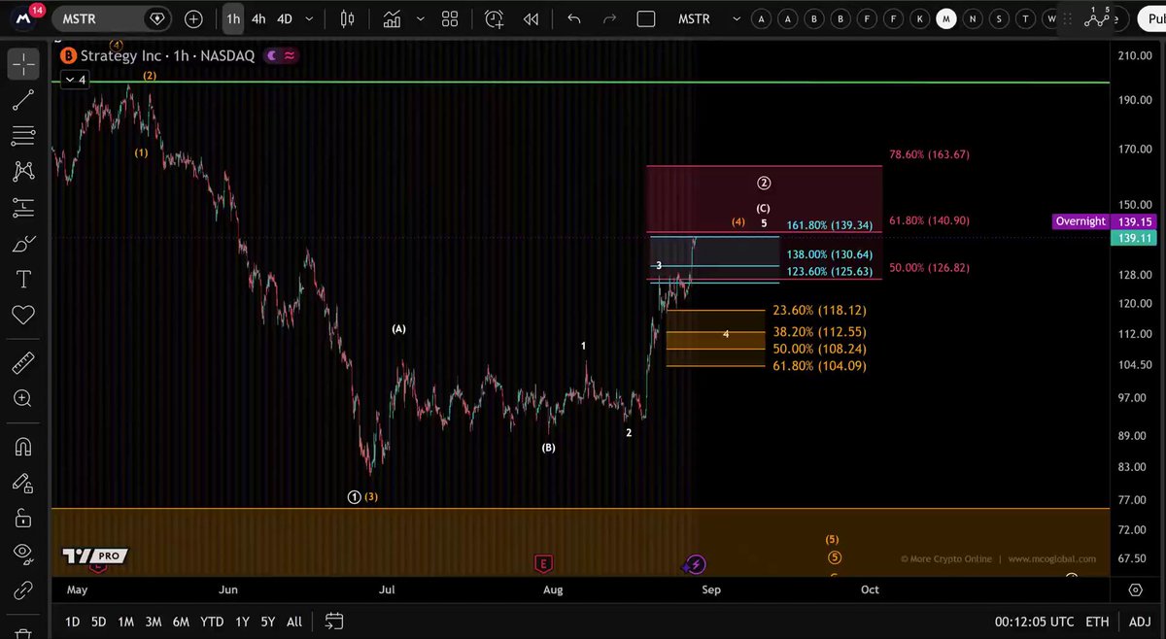Image resolution: width=1166 pixels, height=639 pixels.
Task: Lock all drawing tools
Action: [22, 517]
